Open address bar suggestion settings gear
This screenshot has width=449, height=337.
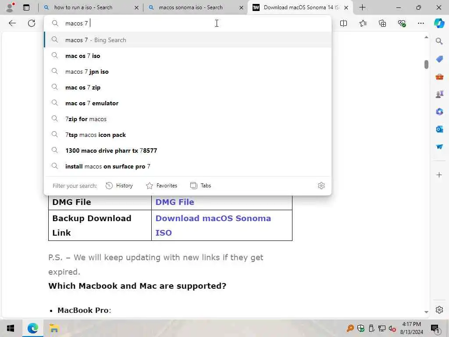[x=321, y=186]
